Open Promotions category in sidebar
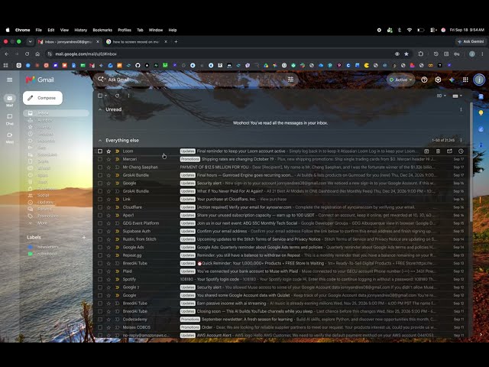This screenshot has width=489, height=367. [47, 216]
